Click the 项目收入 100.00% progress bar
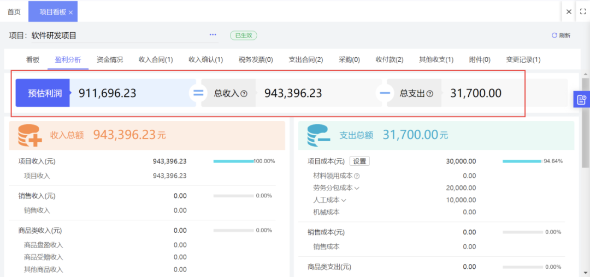The height and width of the screenshot is (277, 590). (x=234, y=161)
